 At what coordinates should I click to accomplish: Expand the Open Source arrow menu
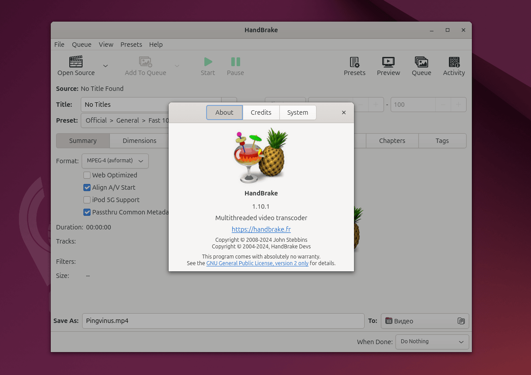(x=105, y=66)
